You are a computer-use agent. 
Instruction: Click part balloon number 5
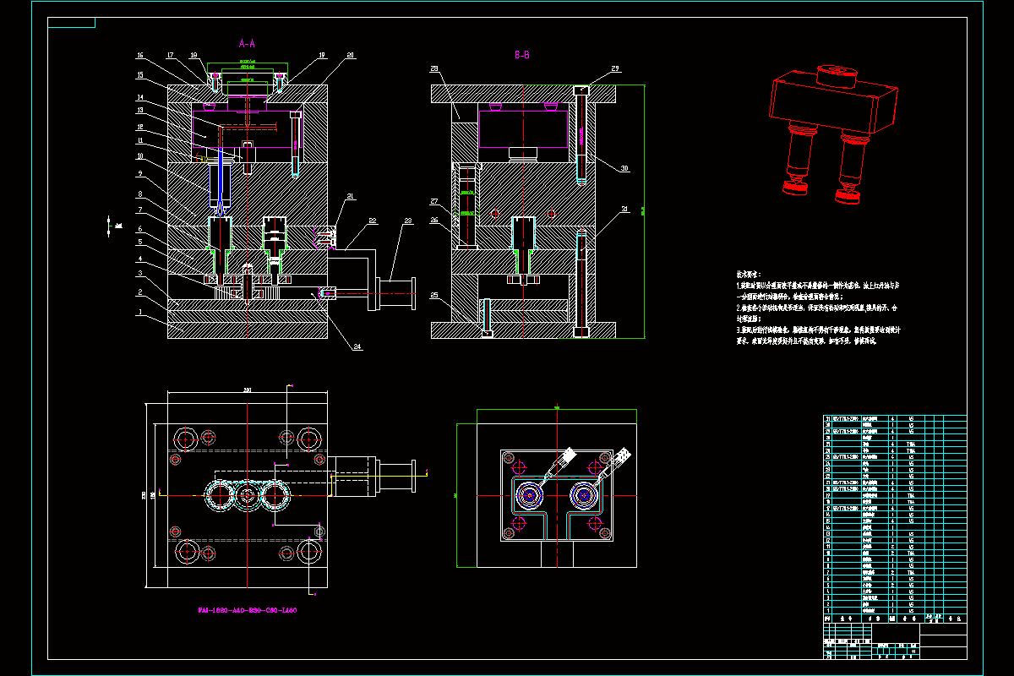[x=140, y=242]
